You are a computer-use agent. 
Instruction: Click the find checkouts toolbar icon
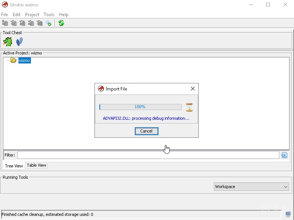click(x=49, y=23)
